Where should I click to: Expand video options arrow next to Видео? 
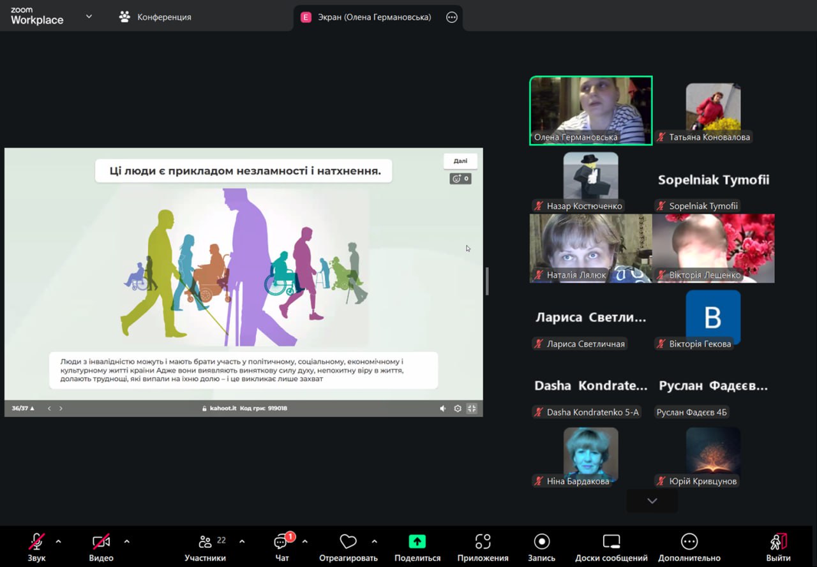[x=126, y=541]
